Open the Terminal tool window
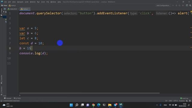This screenshot has height=108, width=192. 7,98
